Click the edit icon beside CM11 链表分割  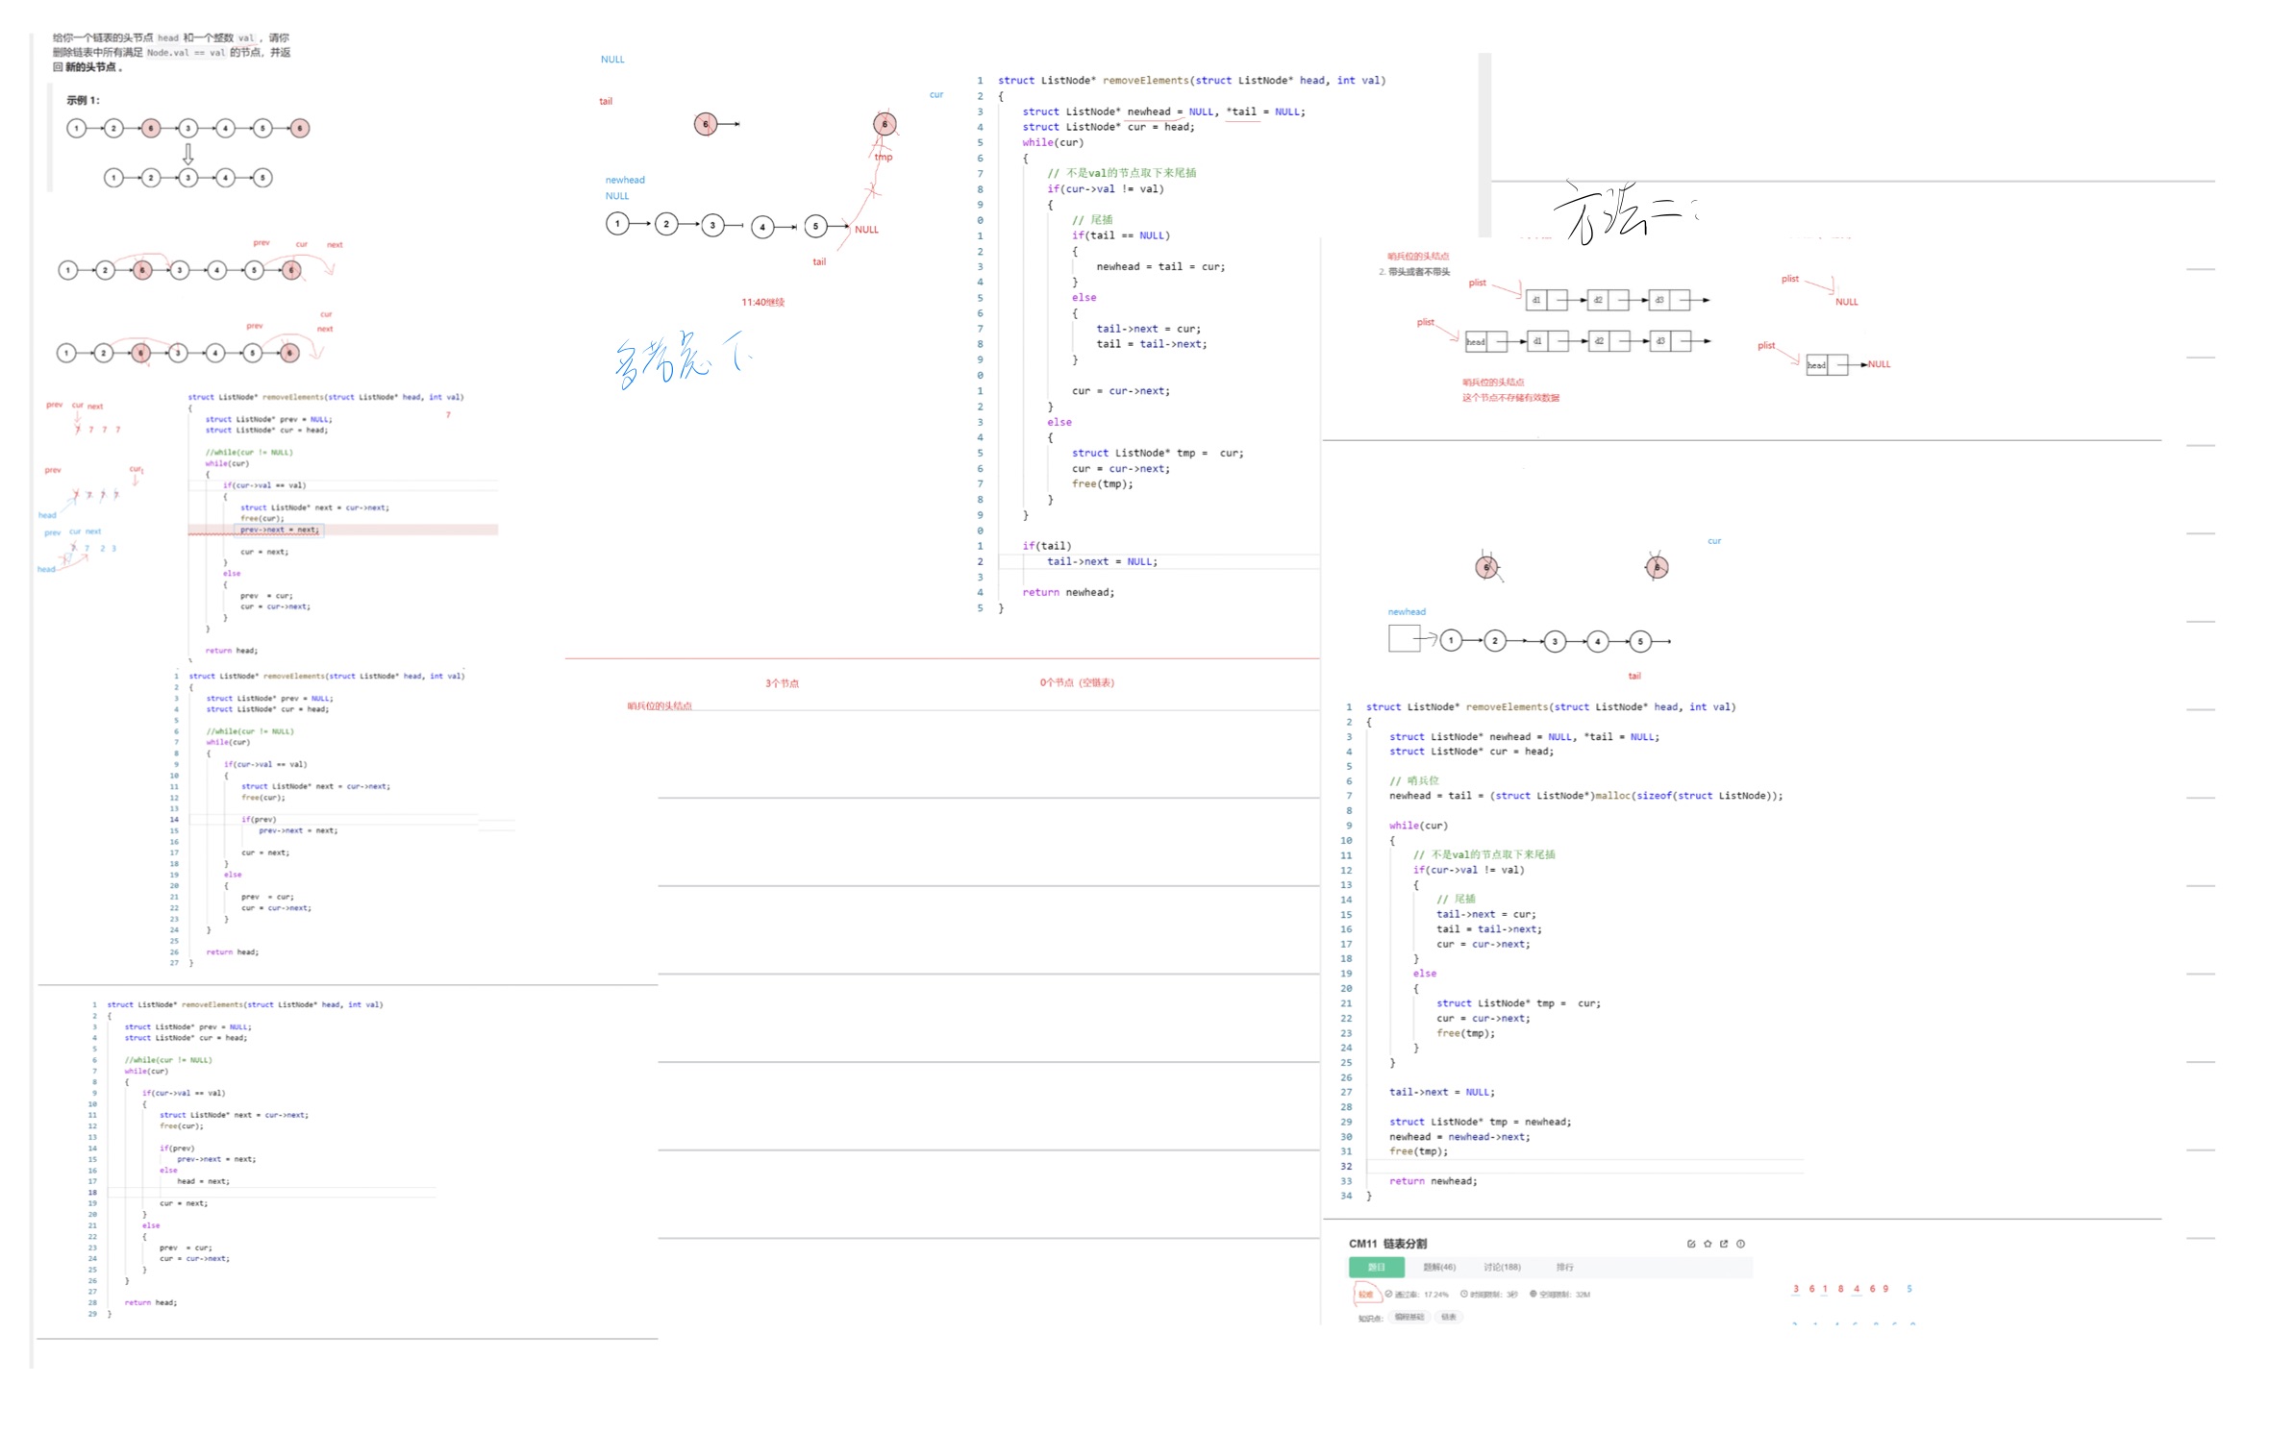tap(1691, 1244)
